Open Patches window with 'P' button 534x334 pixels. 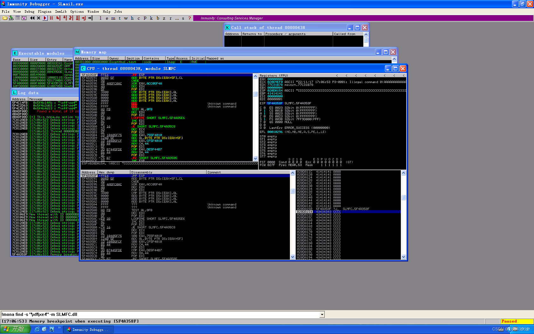[x=145, y=18]
